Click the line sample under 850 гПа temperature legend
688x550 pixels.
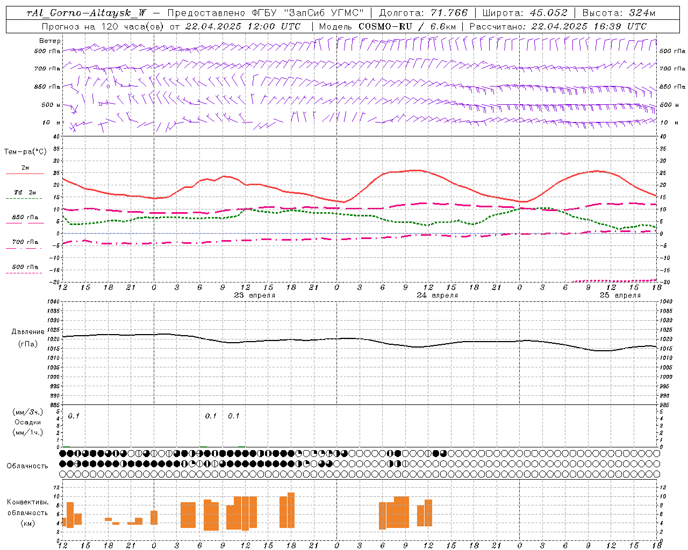point(25,223)
